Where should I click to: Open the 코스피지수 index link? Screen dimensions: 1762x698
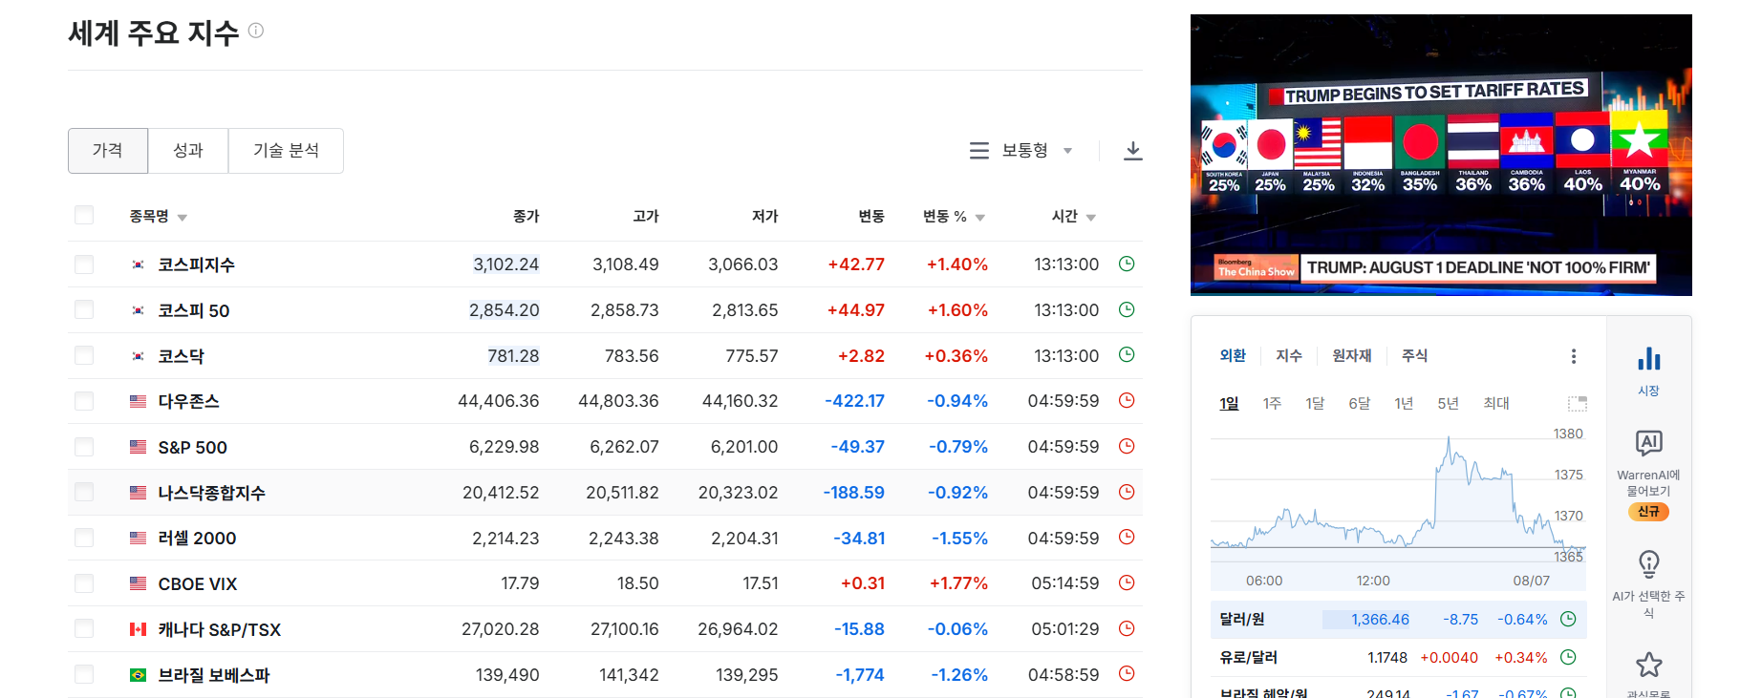(x=196, y=264)
